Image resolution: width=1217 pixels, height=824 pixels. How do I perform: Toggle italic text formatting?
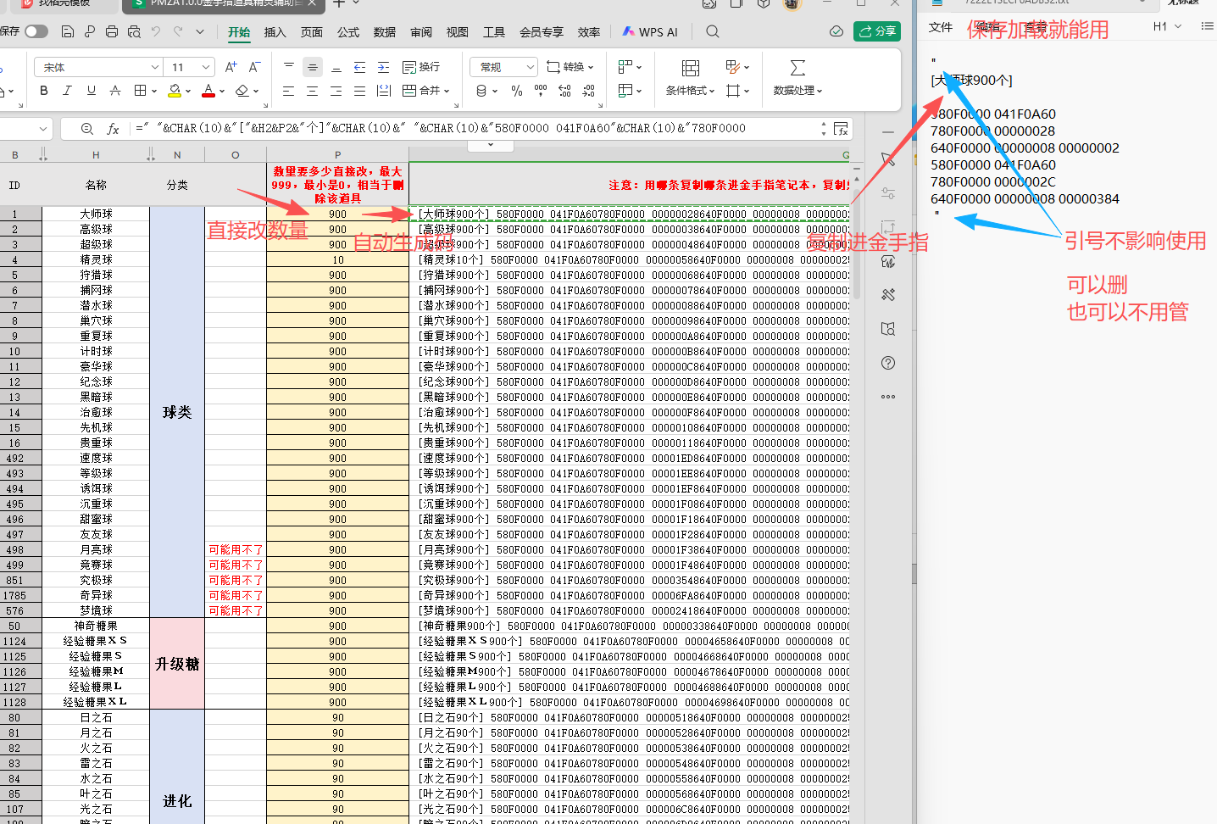68,90
